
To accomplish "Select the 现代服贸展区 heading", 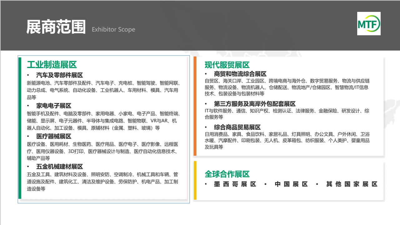I will 227,65.
